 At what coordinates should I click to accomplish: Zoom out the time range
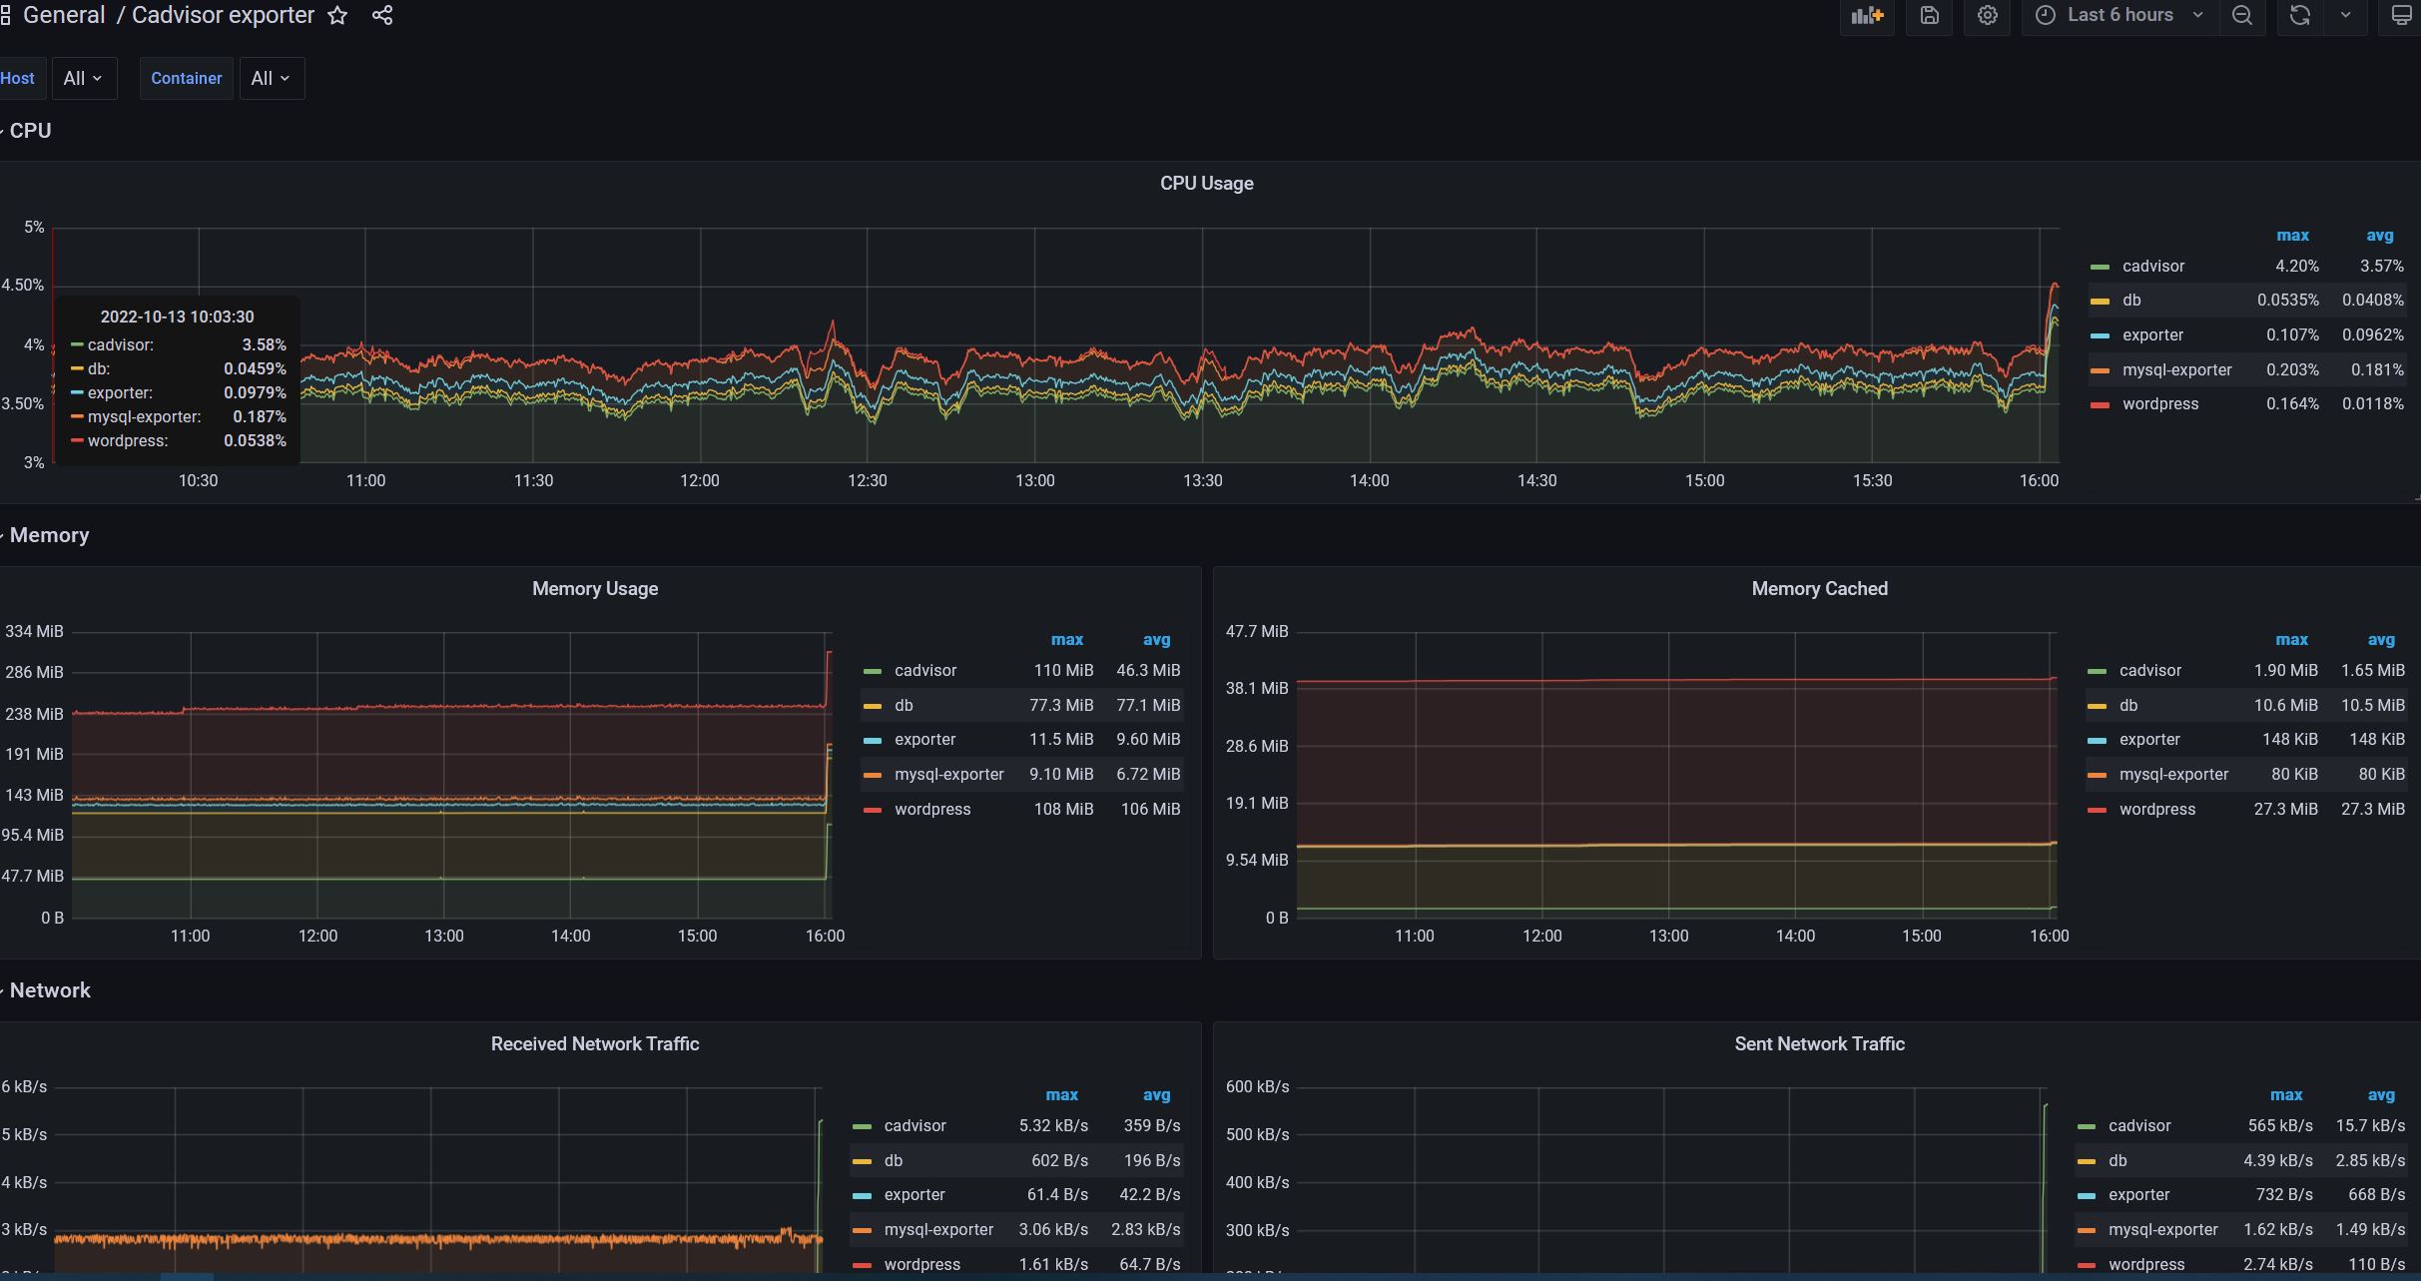[x=2242, y=15]
